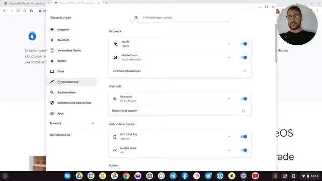Open Telegram on shelf
Image resolution: width=322 pixels, height=181 pixels.
[x=173, y=176]
